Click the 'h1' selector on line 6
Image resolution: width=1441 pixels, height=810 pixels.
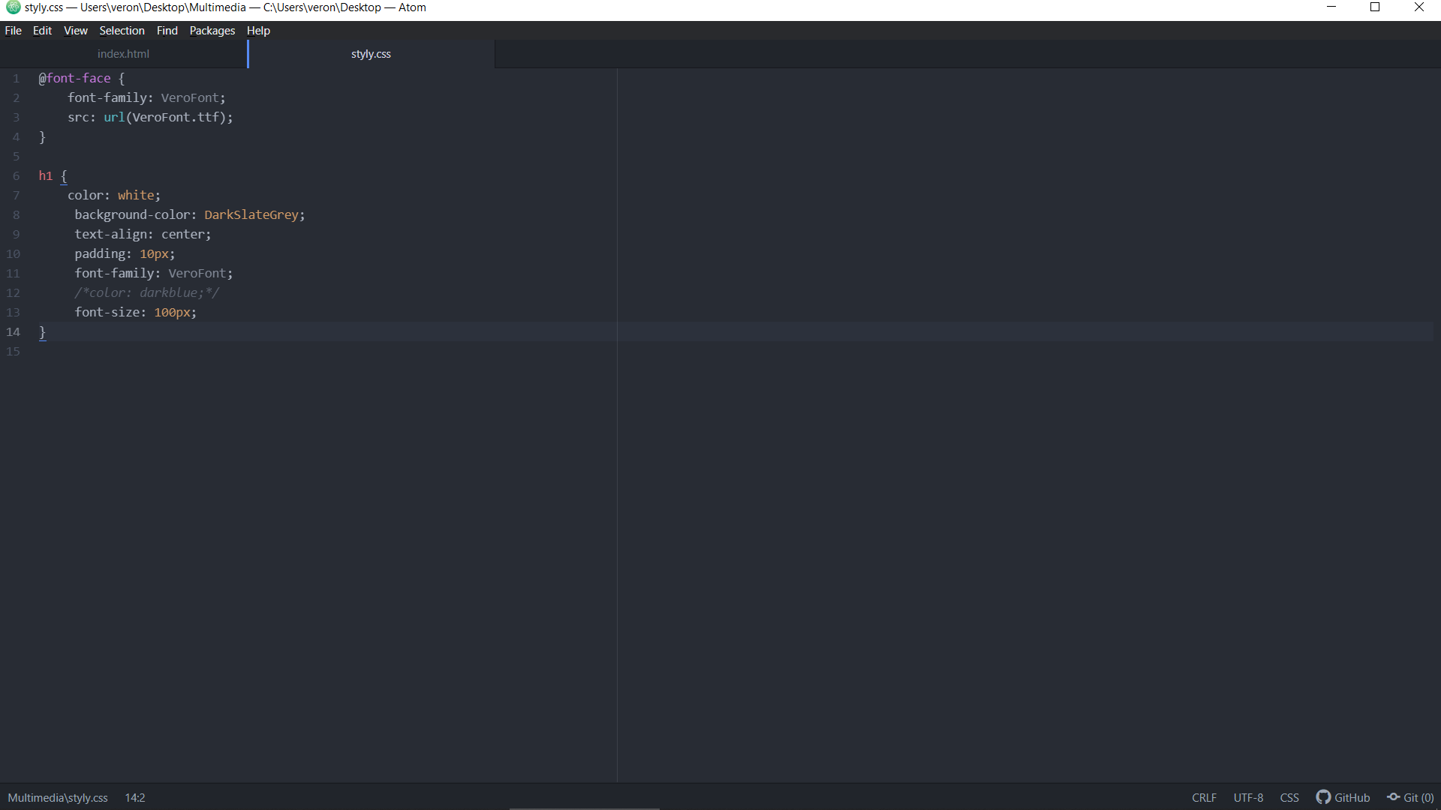pos(46,175)
